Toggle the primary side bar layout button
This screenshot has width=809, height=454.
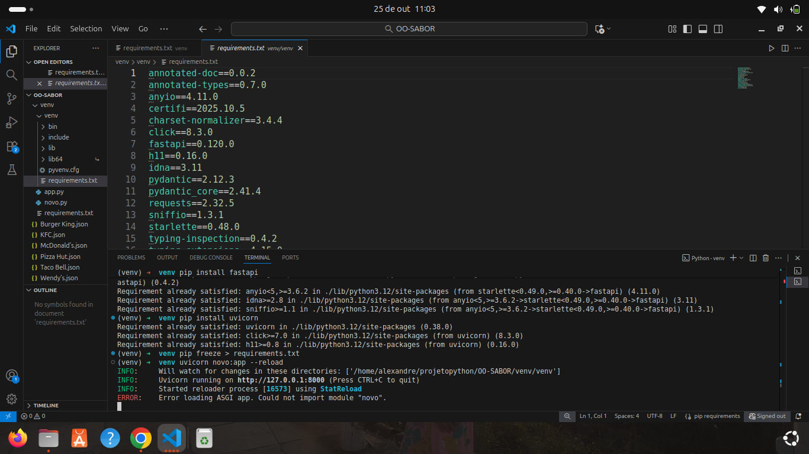[x=687, y=29]
